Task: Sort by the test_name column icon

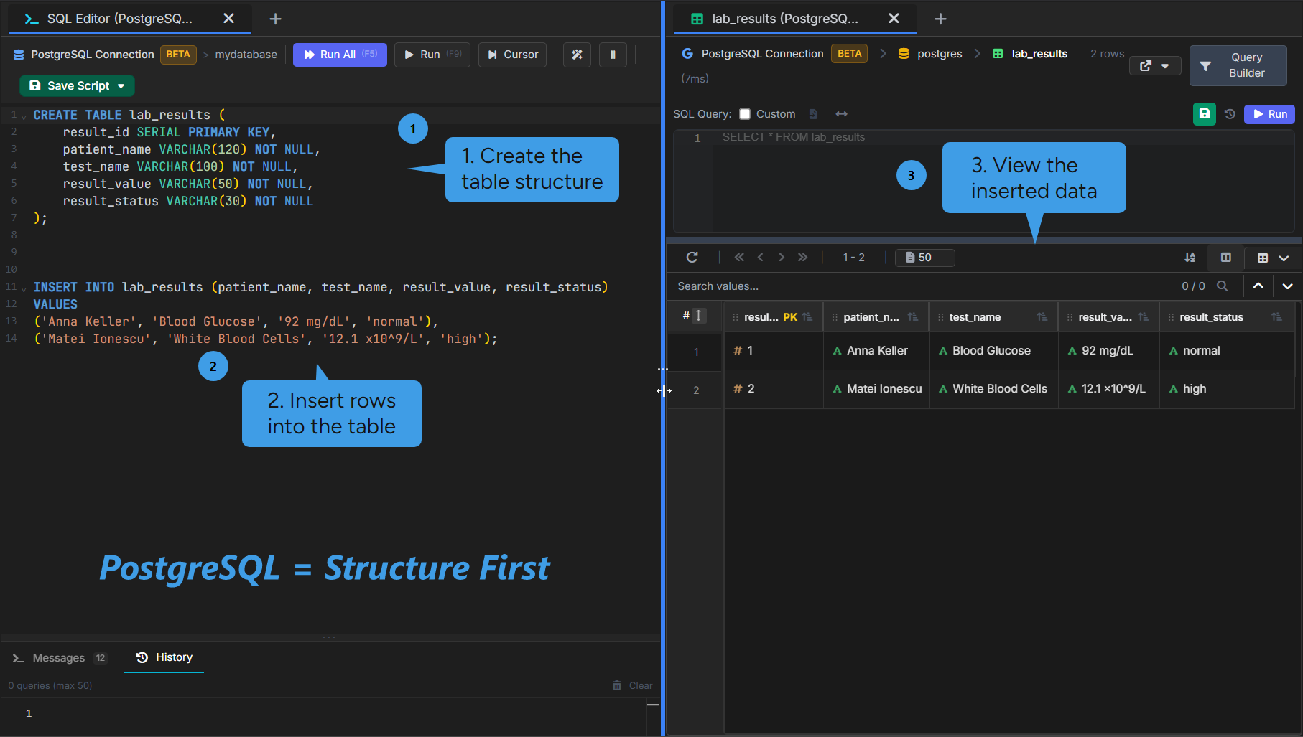Action: click(x=1042, y=317)
